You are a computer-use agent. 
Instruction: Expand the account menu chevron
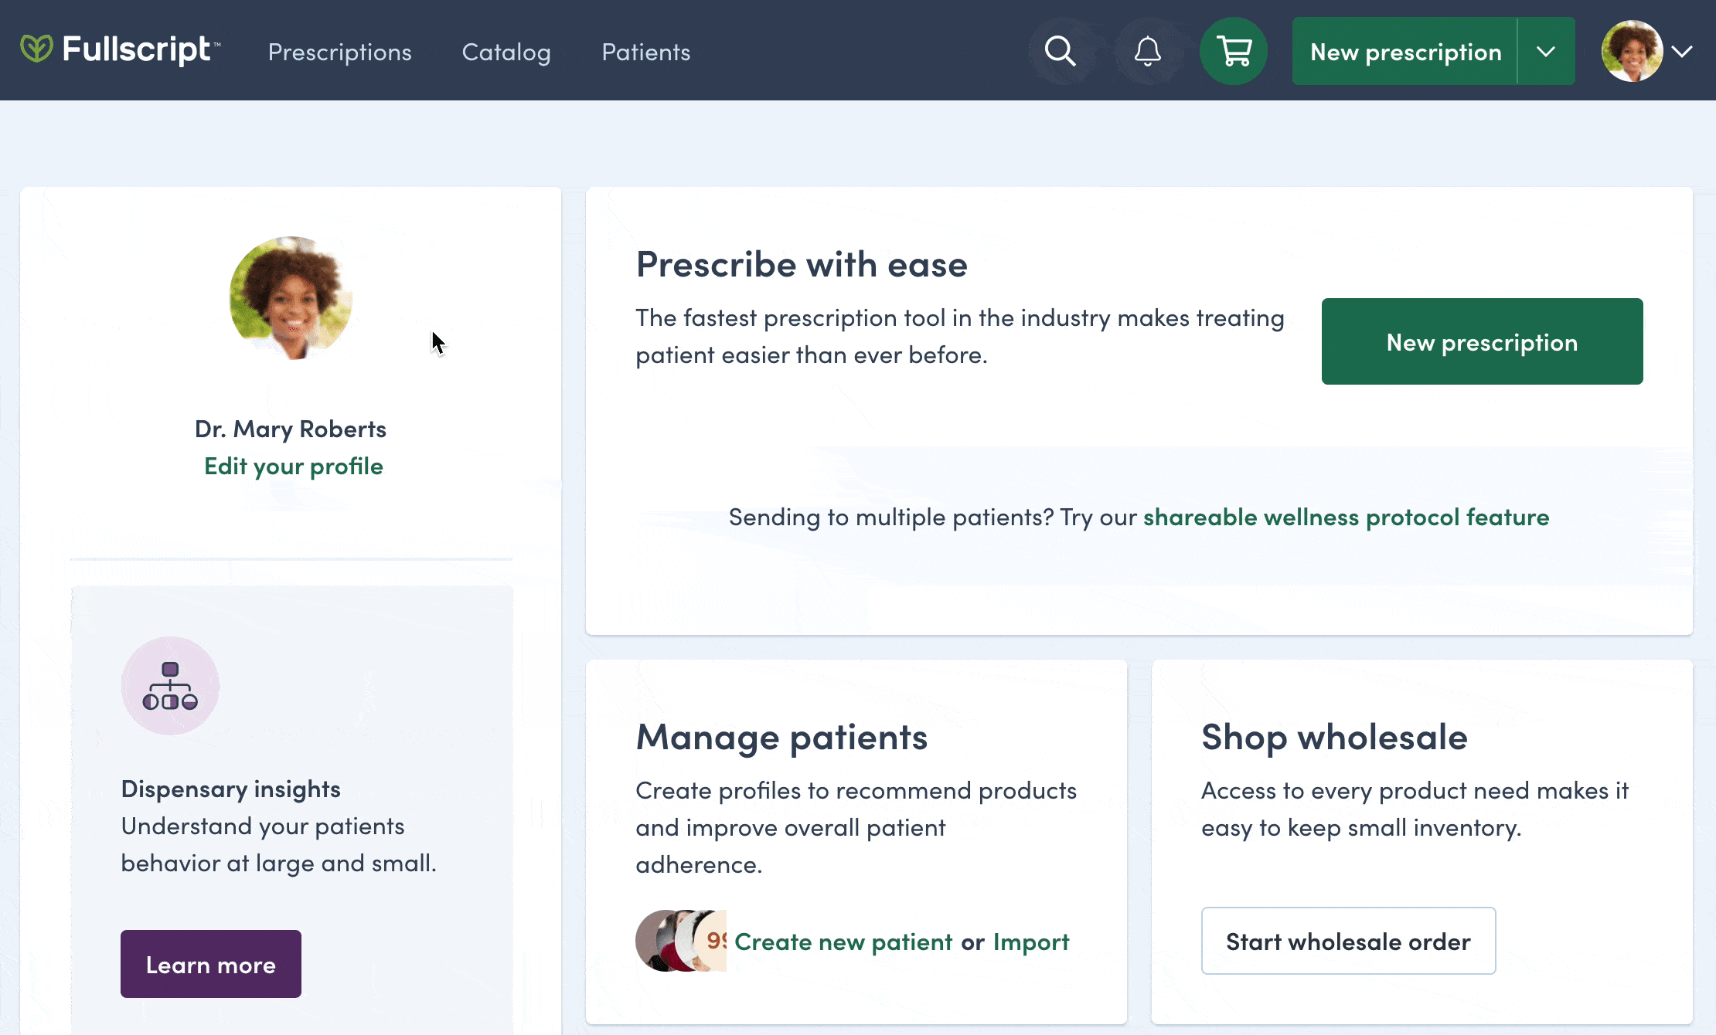pos(1682,52)
